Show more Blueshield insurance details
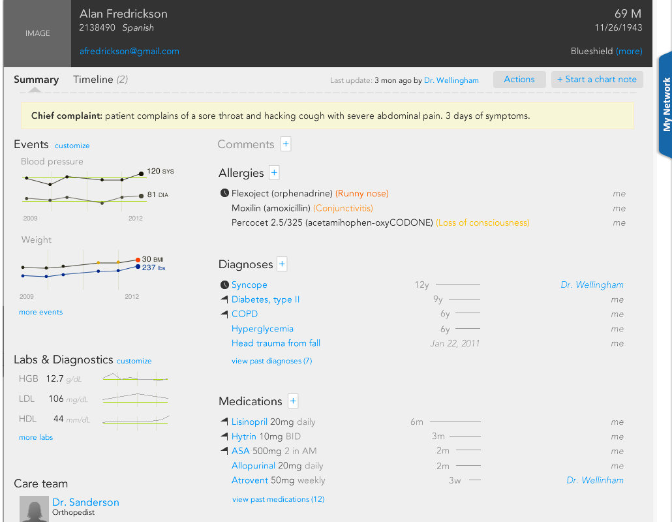 629,52
